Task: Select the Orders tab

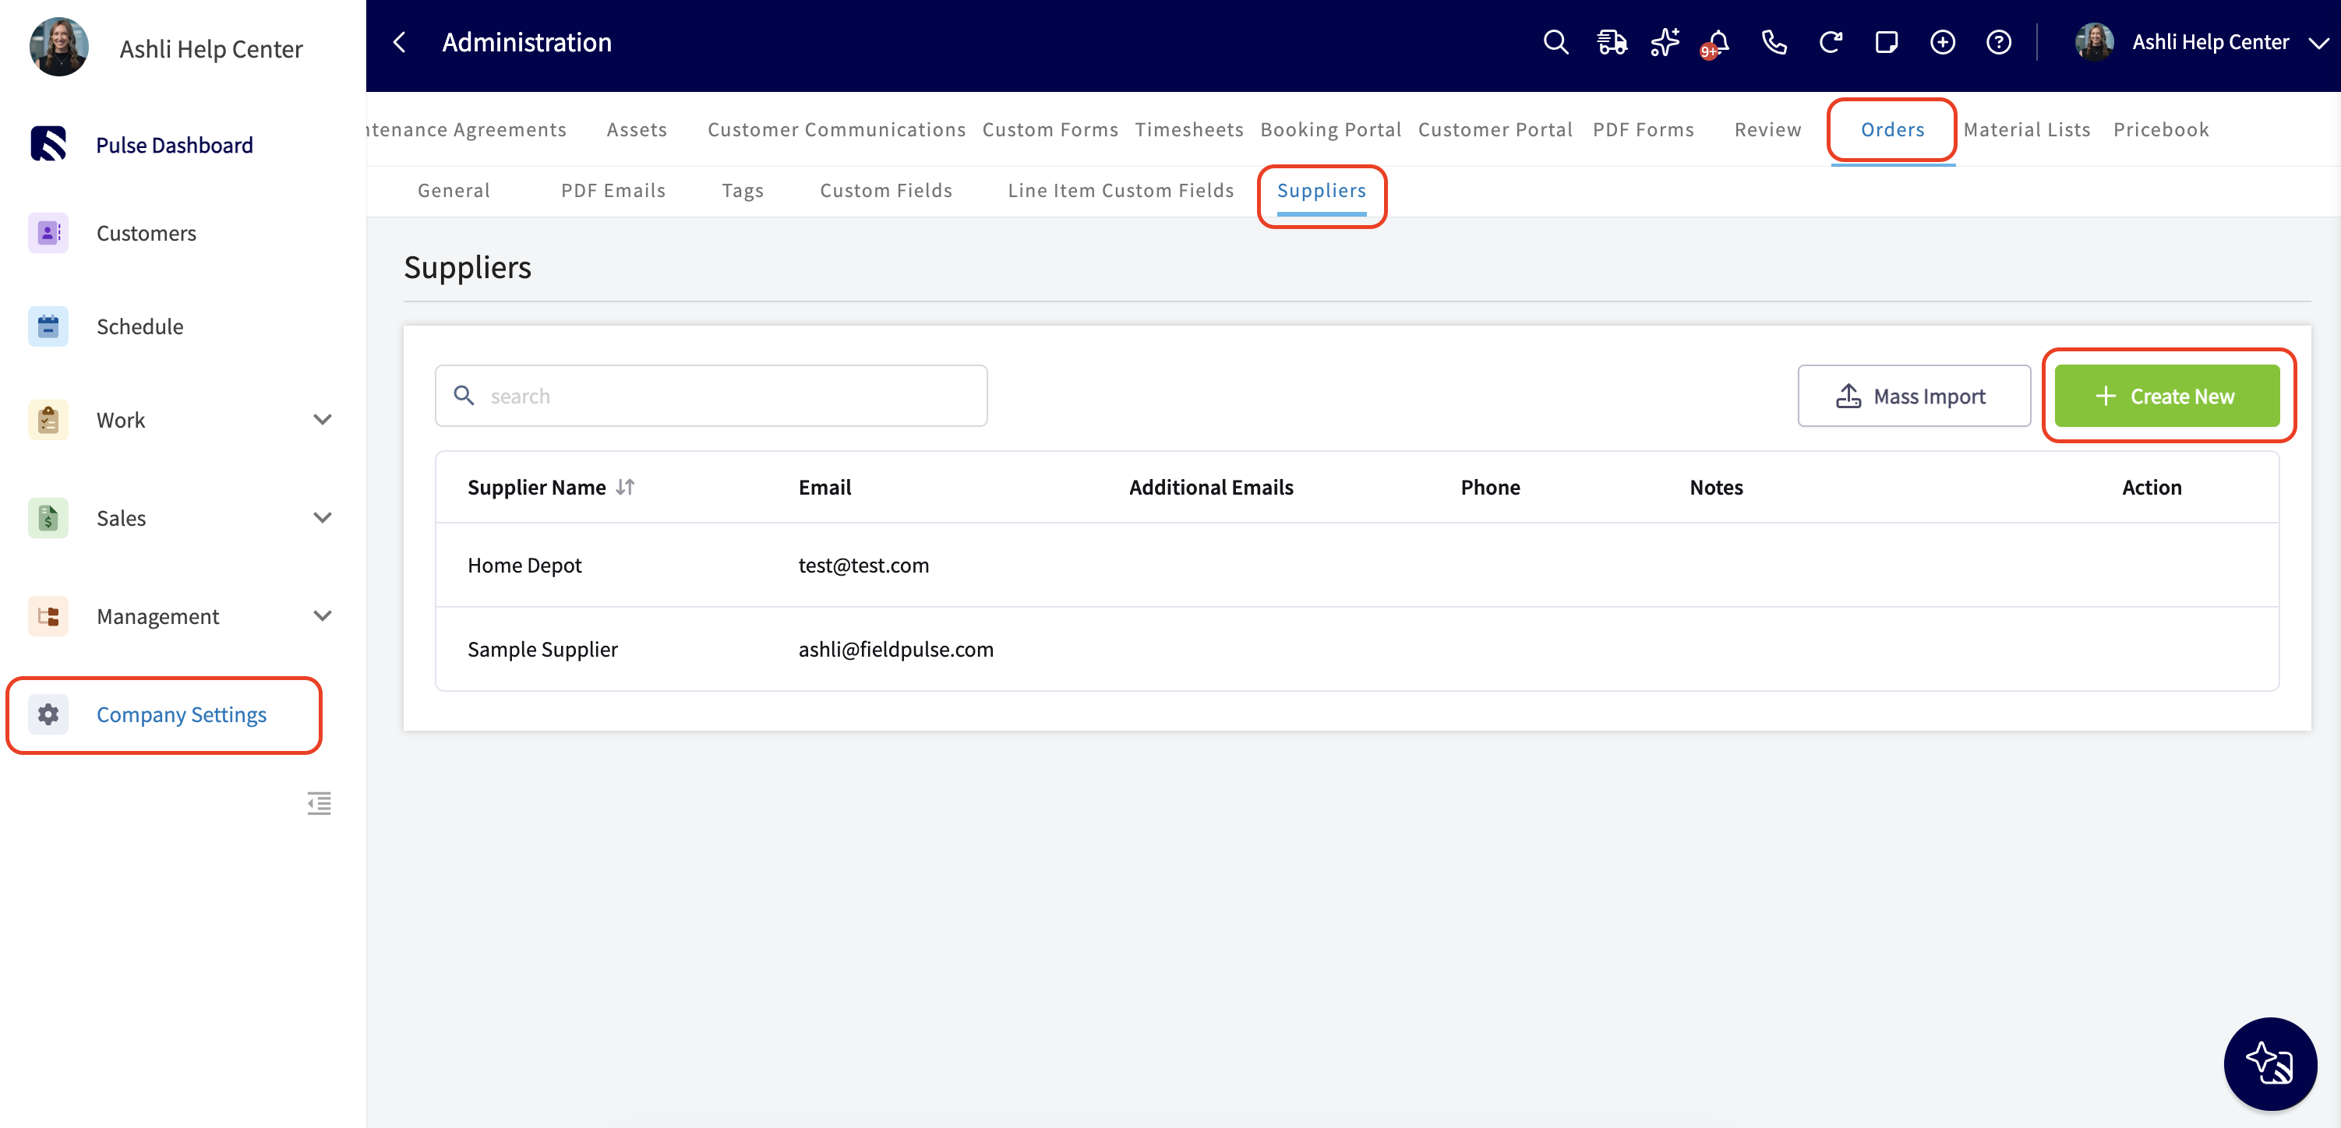Action: tap(1892, 129)
